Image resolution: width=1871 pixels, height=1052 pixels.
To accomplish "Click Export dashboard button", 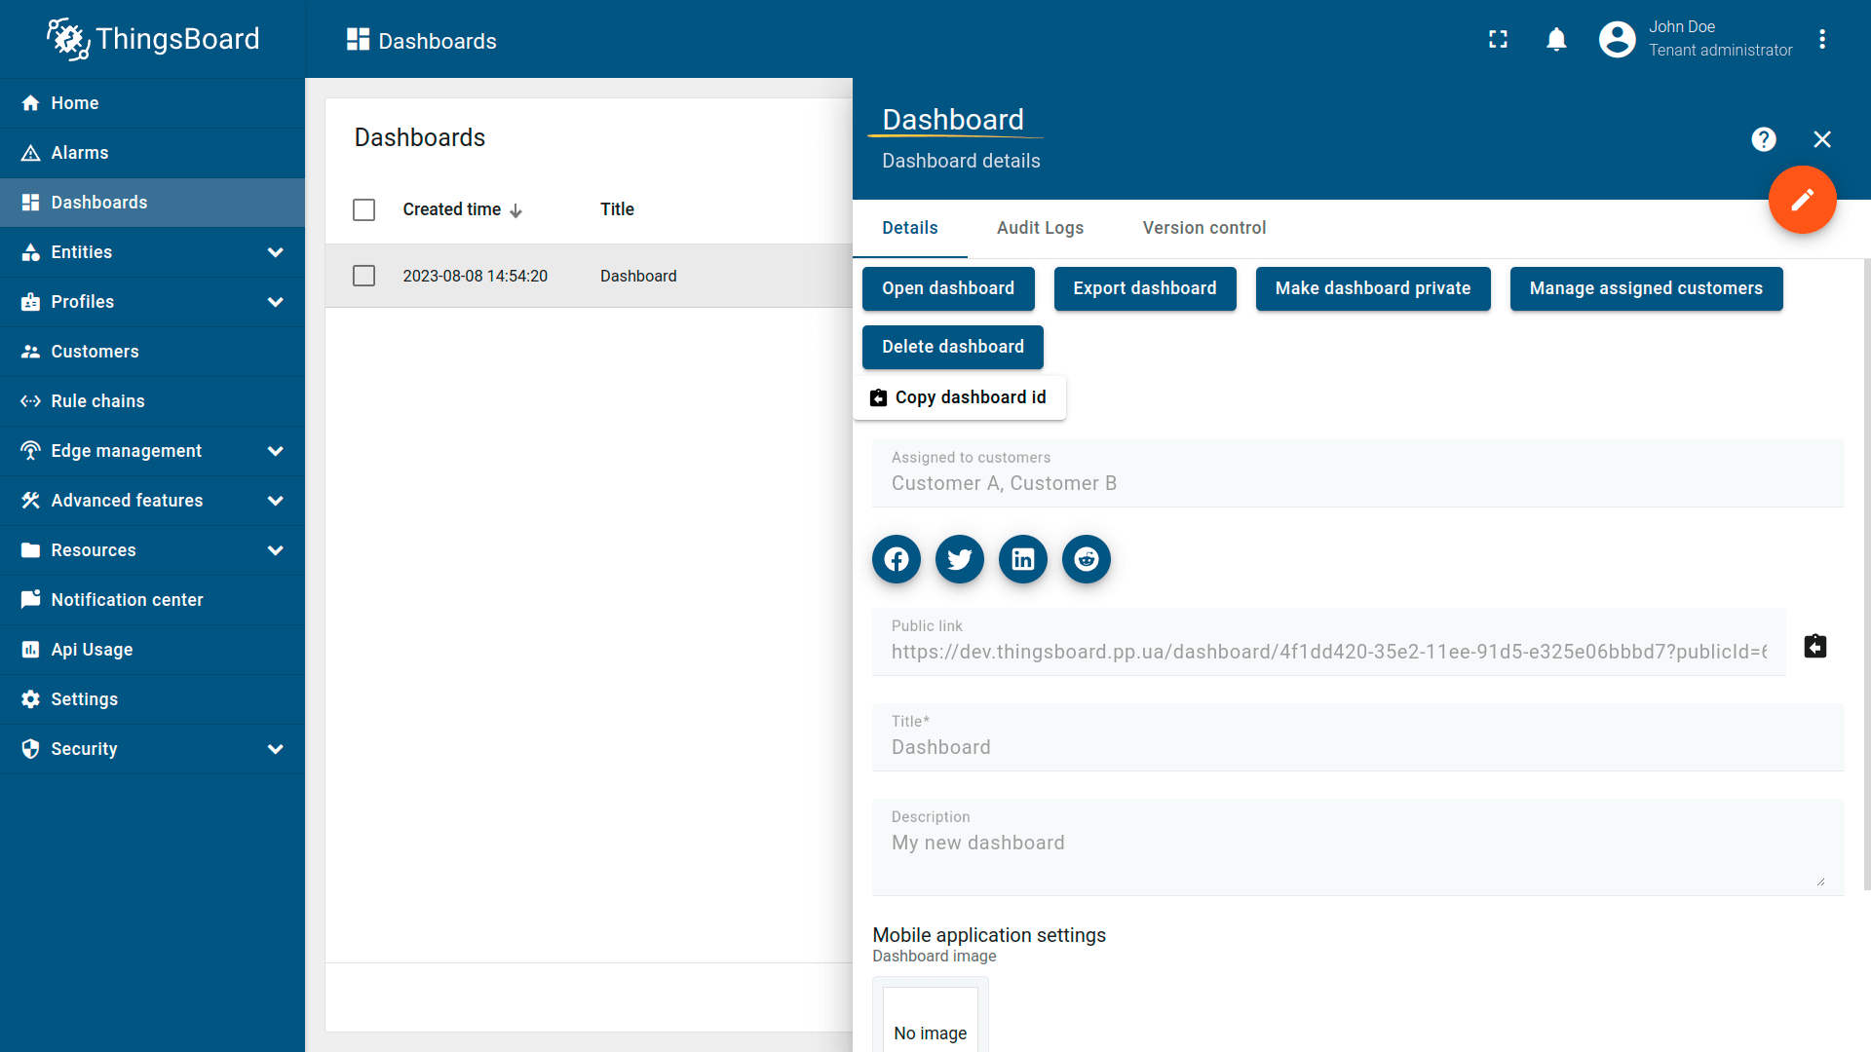I will point(1144,288).
